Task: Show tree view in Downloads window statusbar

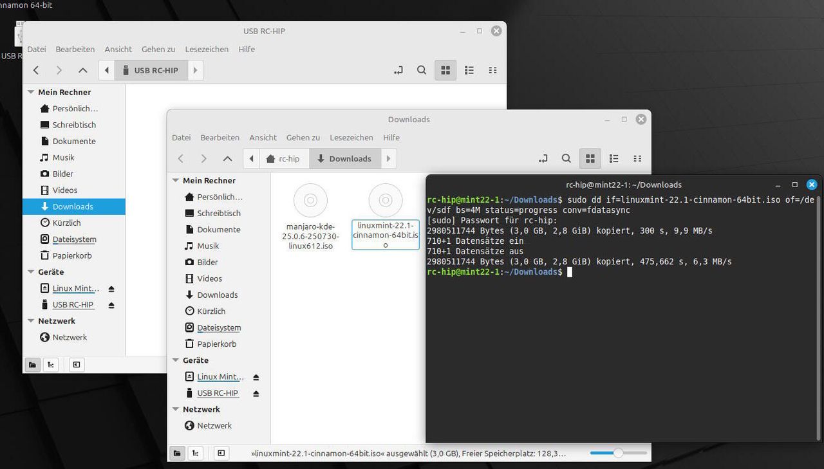Action: coord(196,453)
